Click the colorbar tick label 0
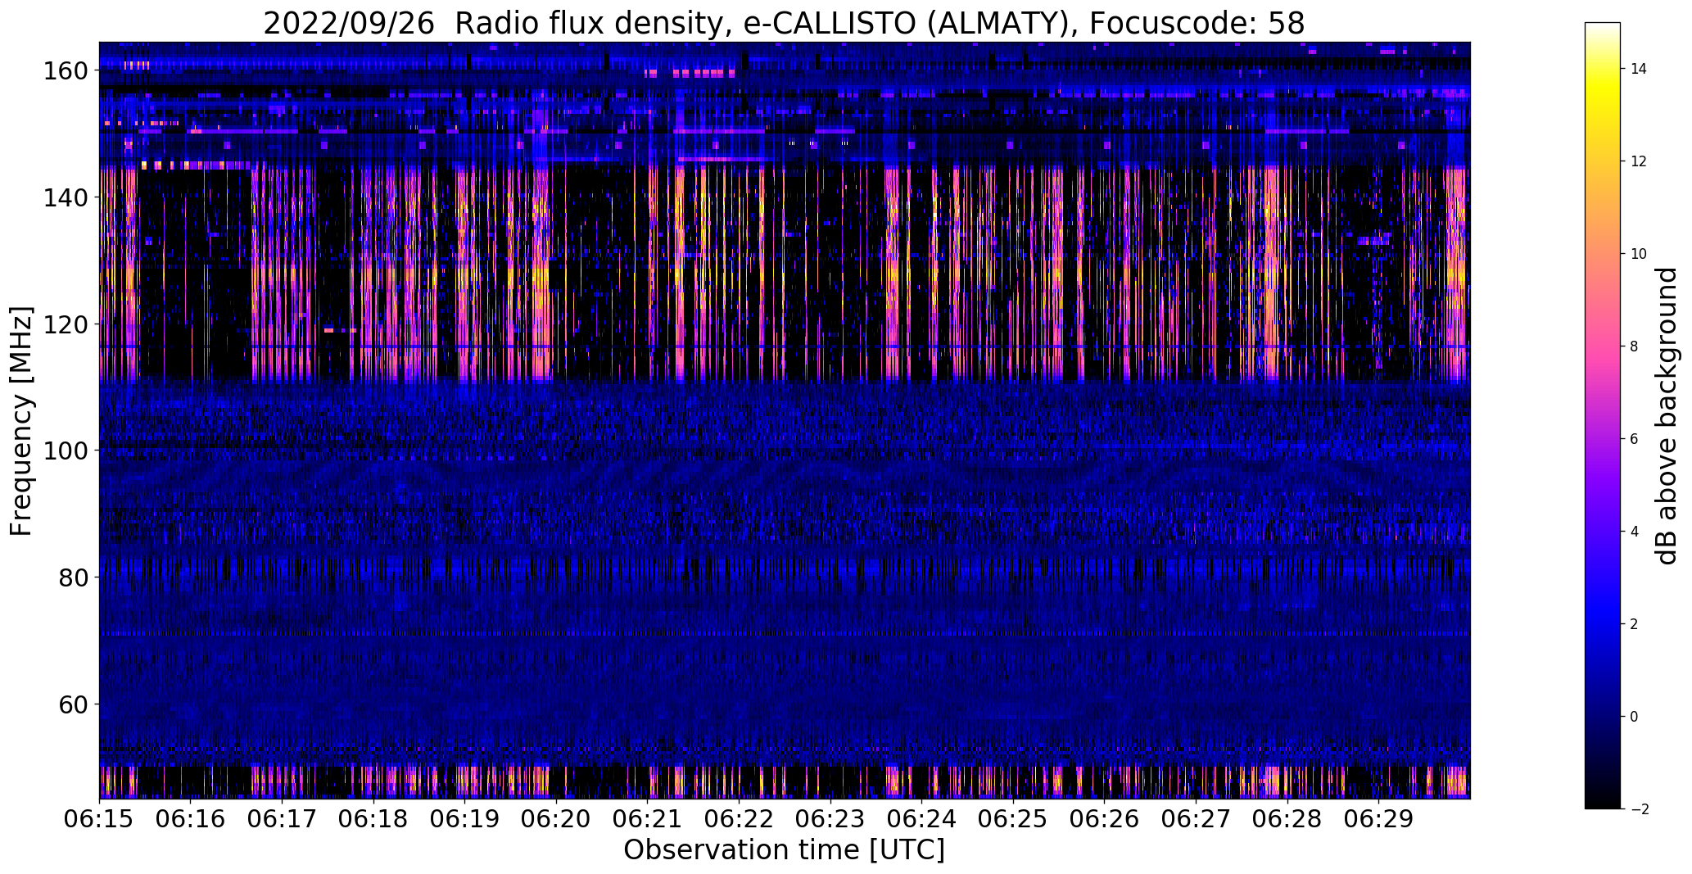Screen dimensions: 1692x874 [x=1635, y=717]
